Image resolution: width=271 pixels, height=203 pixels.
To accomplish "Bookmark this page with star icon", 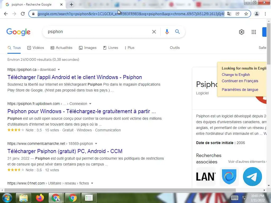I will coord(246,14).
